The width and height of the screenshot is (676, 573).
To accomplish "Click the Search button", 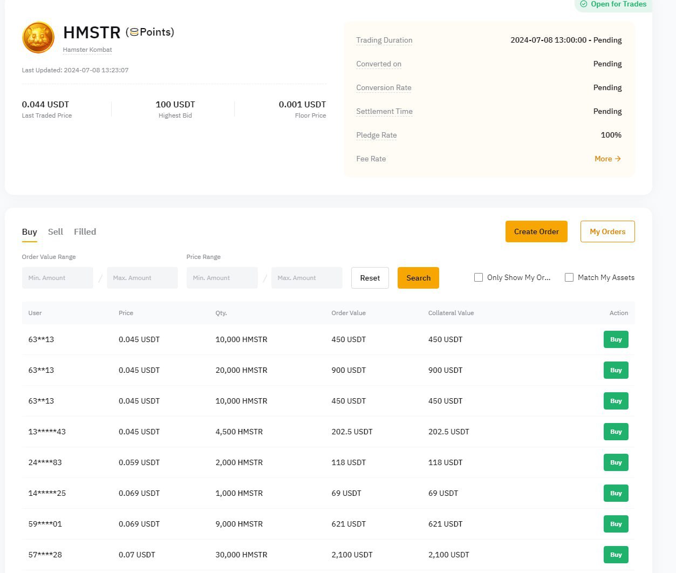I will click(x=418, y=278).
